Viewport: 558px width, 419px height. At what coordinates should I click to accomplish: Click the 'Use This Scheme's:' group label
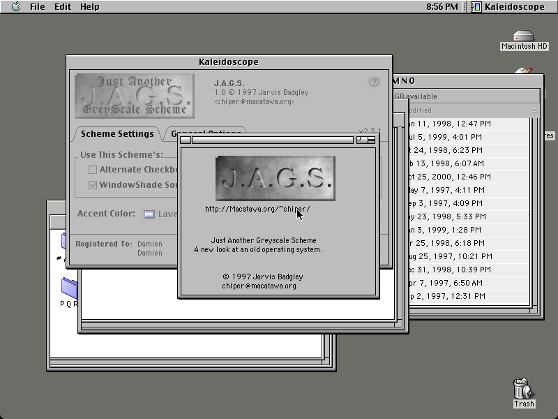[x=121, y=155]
